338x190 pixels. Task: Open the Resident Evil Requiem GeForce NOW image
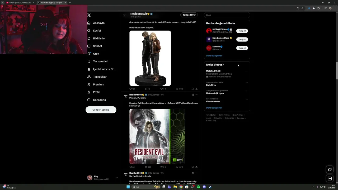tap(157, 136)
